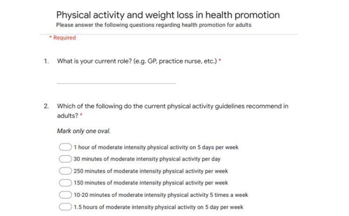Select the oval for 1 hour on 5 days per week

[x=65, y=147]
